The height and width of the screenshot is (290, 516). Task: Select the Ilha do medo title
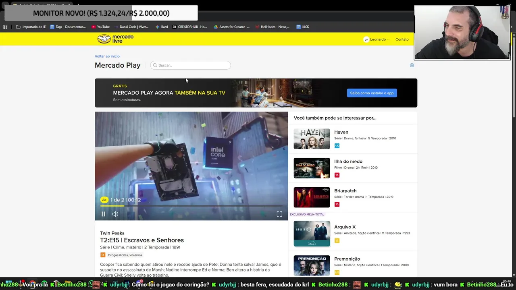[x=348, y=162]
